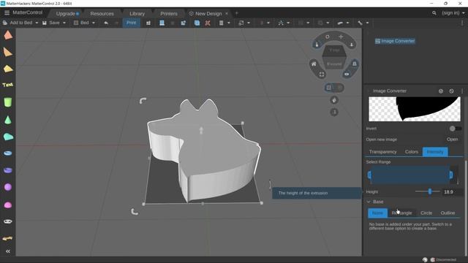Select Outline base option

point(448,213)
